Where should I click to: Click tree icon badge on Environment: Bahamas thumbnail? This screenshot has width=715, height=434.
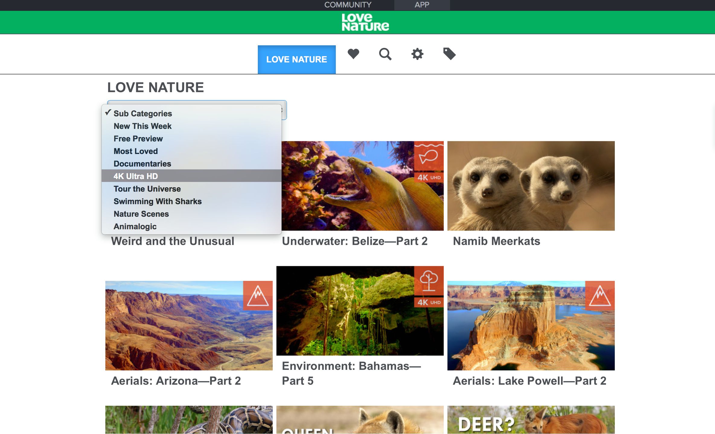point(429,281)
